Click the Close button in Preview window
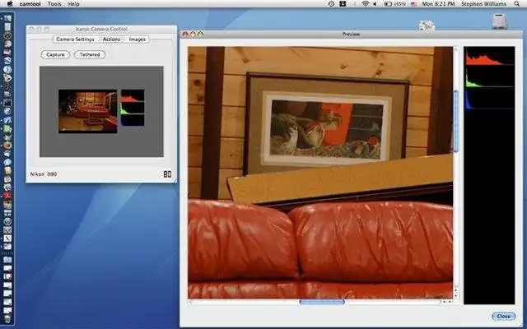 pyautogui.click(x=503, y=316)
